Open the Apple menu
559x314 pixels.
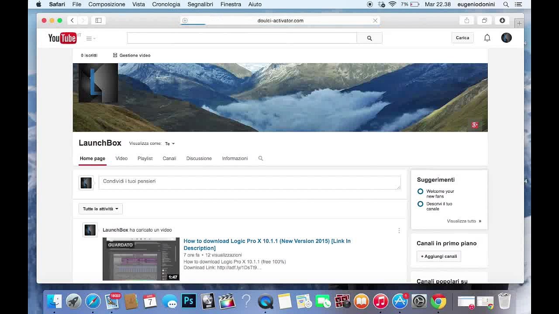click(x=39, y=4)
